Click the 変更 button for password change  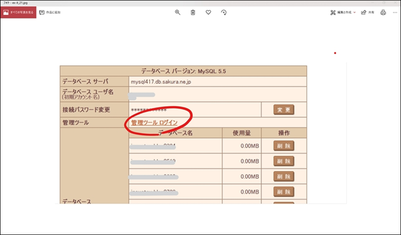click(284, 110)
